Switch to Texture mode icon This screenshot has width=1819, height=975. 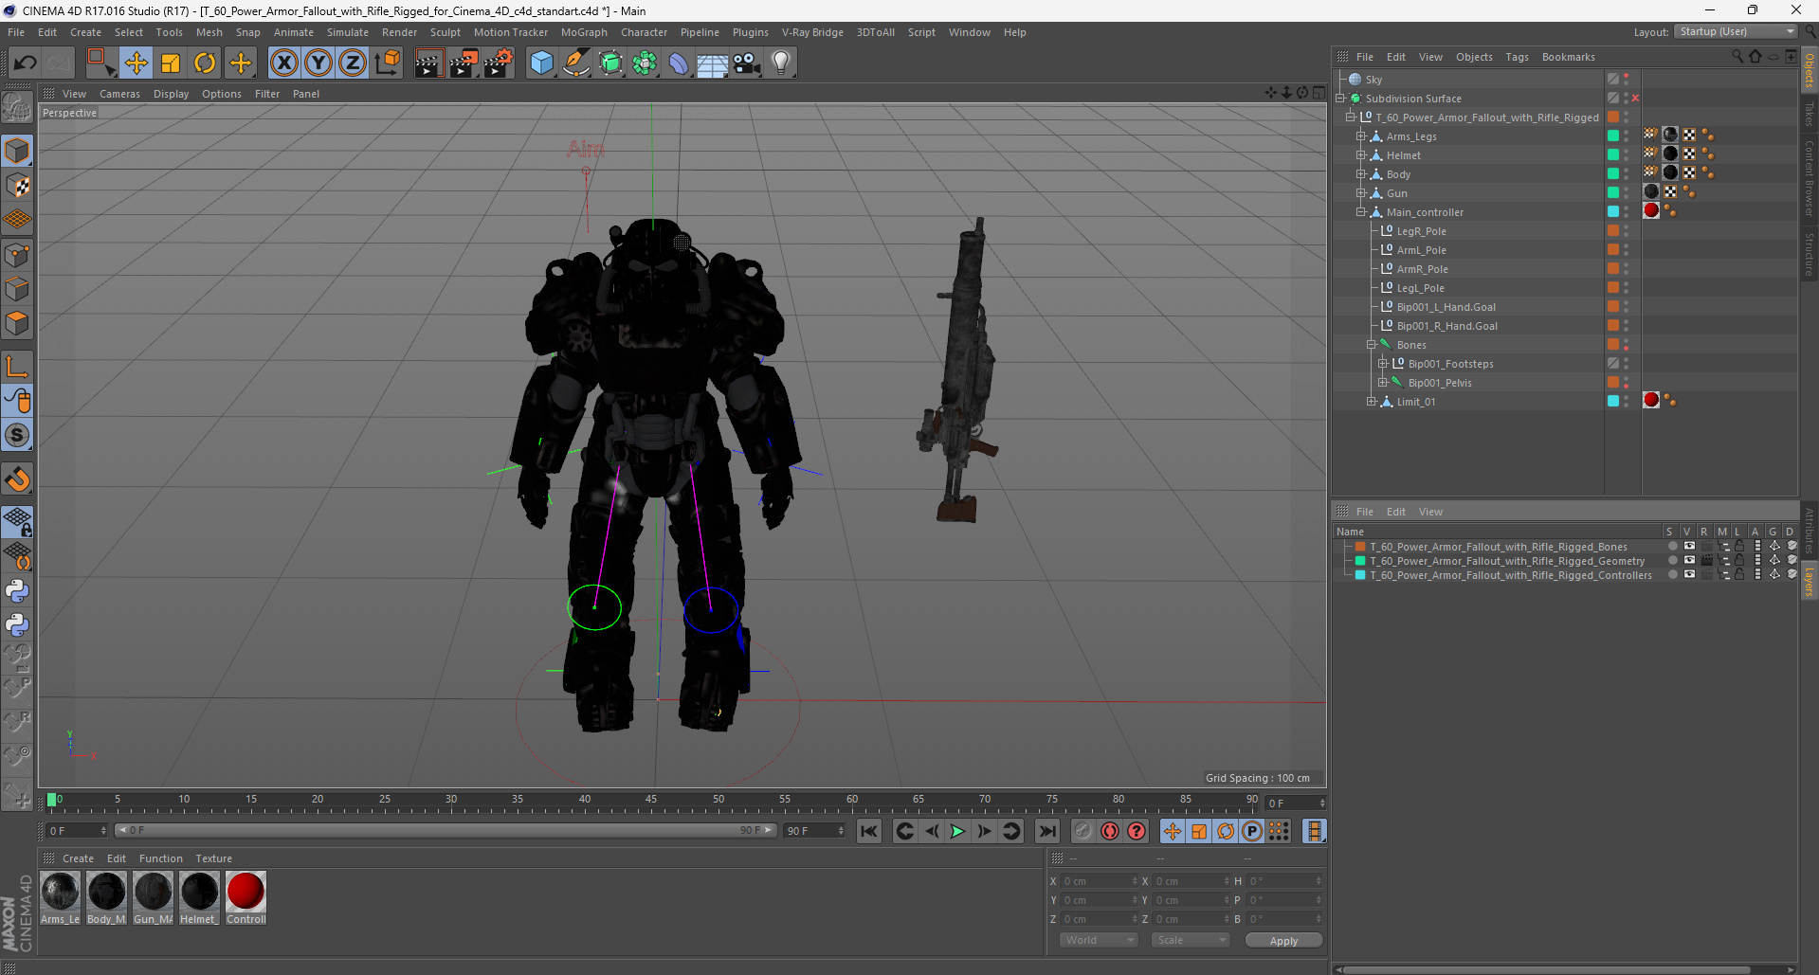[x=17, y=186]
